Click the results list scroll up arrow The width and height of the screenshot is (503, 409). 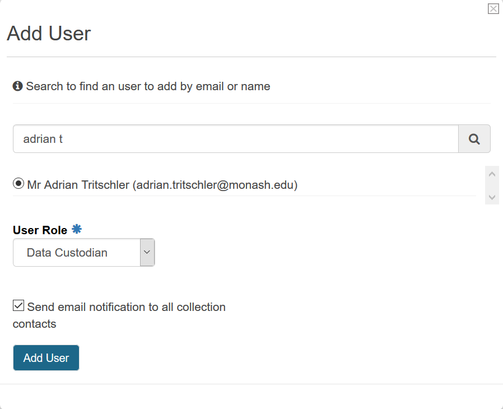(492, 174)
